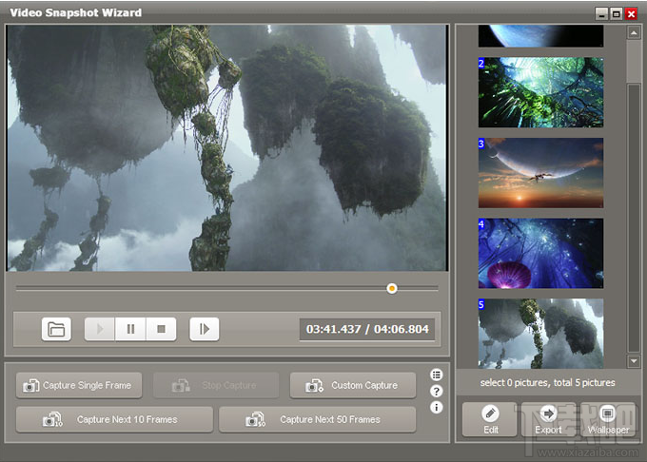Select snapshot thumbnail number 2
The height and width of the screenshot is (462, 647).
pos(540,92)
